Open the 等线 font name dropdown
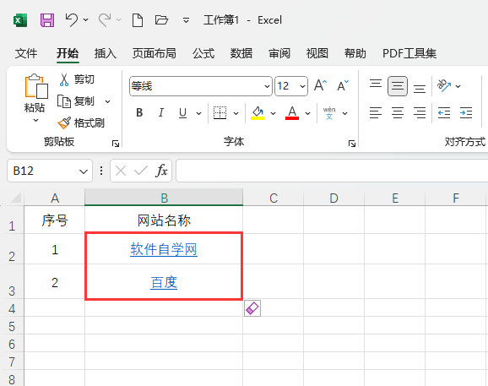Screen dimensions: 488x386 tap(267, 86)
